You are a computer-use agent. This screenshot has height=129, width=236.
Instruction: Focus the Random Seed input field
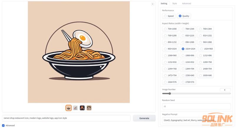(196, 106)
